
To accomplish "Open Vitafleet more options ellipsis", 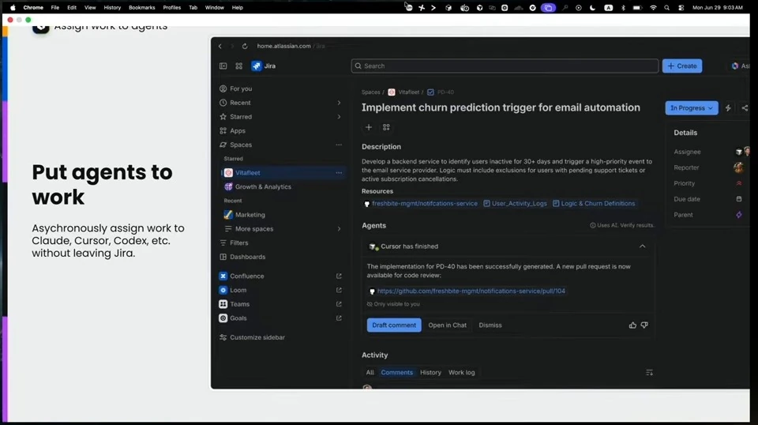I will coord(339,173).
